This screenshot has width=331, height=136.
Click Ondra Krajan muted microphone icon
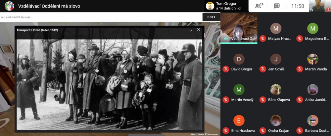coord(263,130)
